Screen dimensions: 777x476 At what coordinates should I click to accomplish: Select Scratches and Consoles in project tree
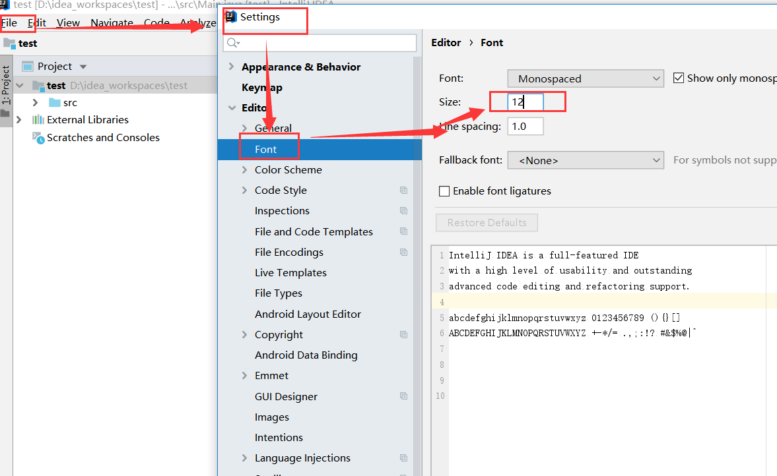tap(103, 138)
